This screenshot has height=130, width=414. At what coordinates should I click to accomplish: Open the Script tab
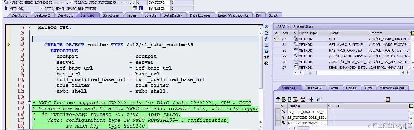point(273,15)
